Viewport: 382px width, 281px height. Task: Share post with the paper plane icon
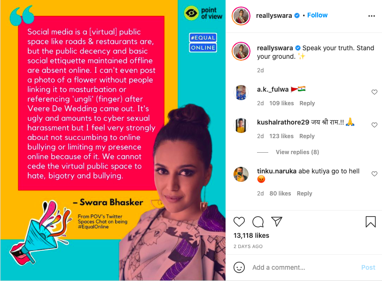pyautogui.click(x=277, y=221)
